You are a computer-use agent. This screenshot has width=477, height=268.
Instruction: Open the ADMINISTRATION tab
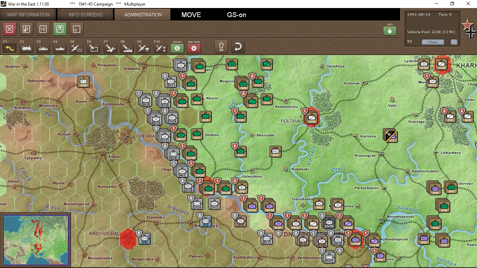(143, 15)
